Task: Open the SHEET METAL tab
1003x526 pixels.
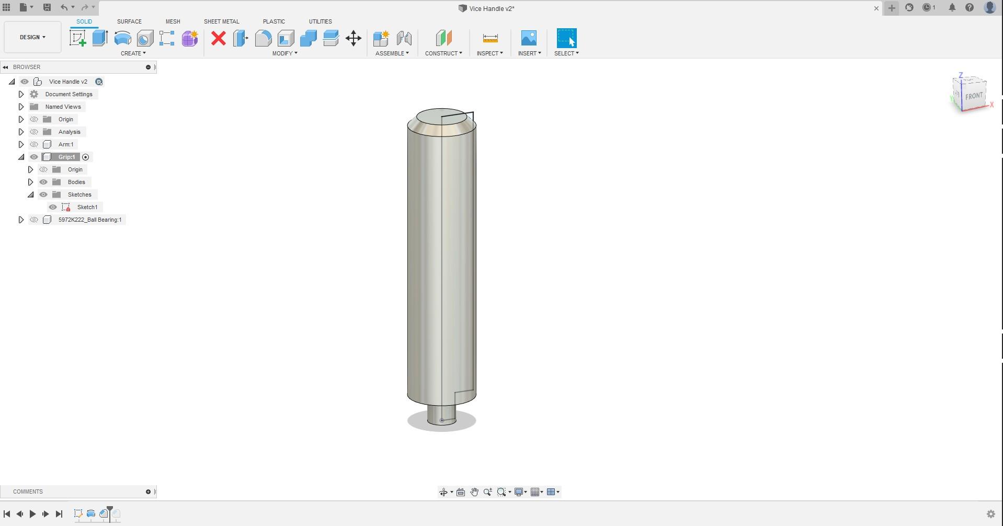Action: point(221,21)
